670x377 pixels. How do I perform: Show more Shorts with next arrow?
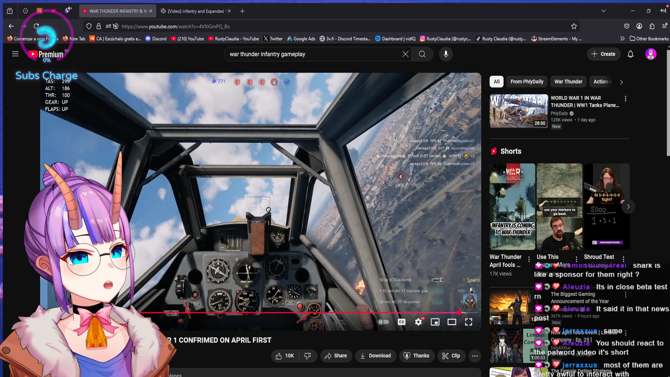(628, 207)
